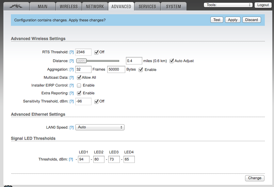Open the Ubiquiti logo tab
The image size is (274, 187).
coord(16,6)
